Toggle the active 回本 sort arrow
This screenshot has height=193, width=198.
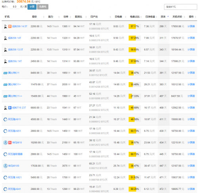168,17
